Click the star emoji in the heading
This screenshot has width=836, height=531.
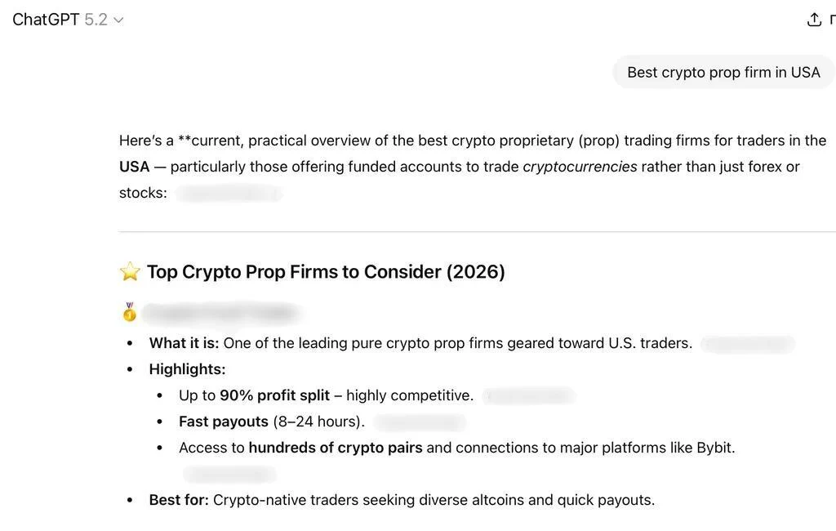click(129, 270)
